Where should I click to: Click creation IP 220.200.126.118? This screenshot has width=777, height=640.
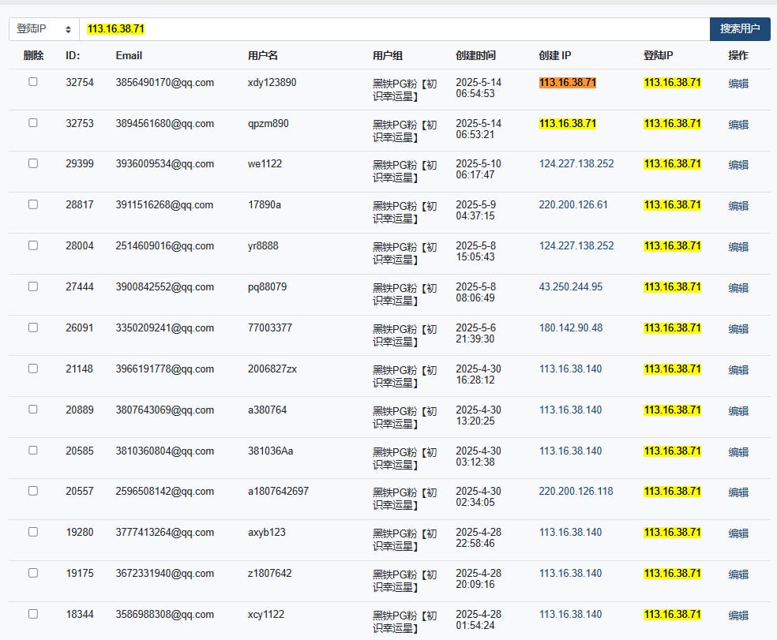tap(576, 492)
